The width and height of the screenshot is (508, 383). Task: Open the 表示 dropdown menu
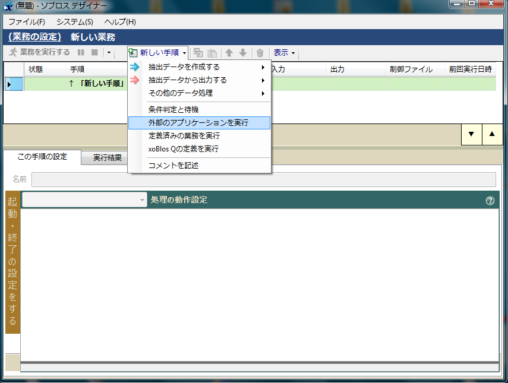tap(284, 52)
